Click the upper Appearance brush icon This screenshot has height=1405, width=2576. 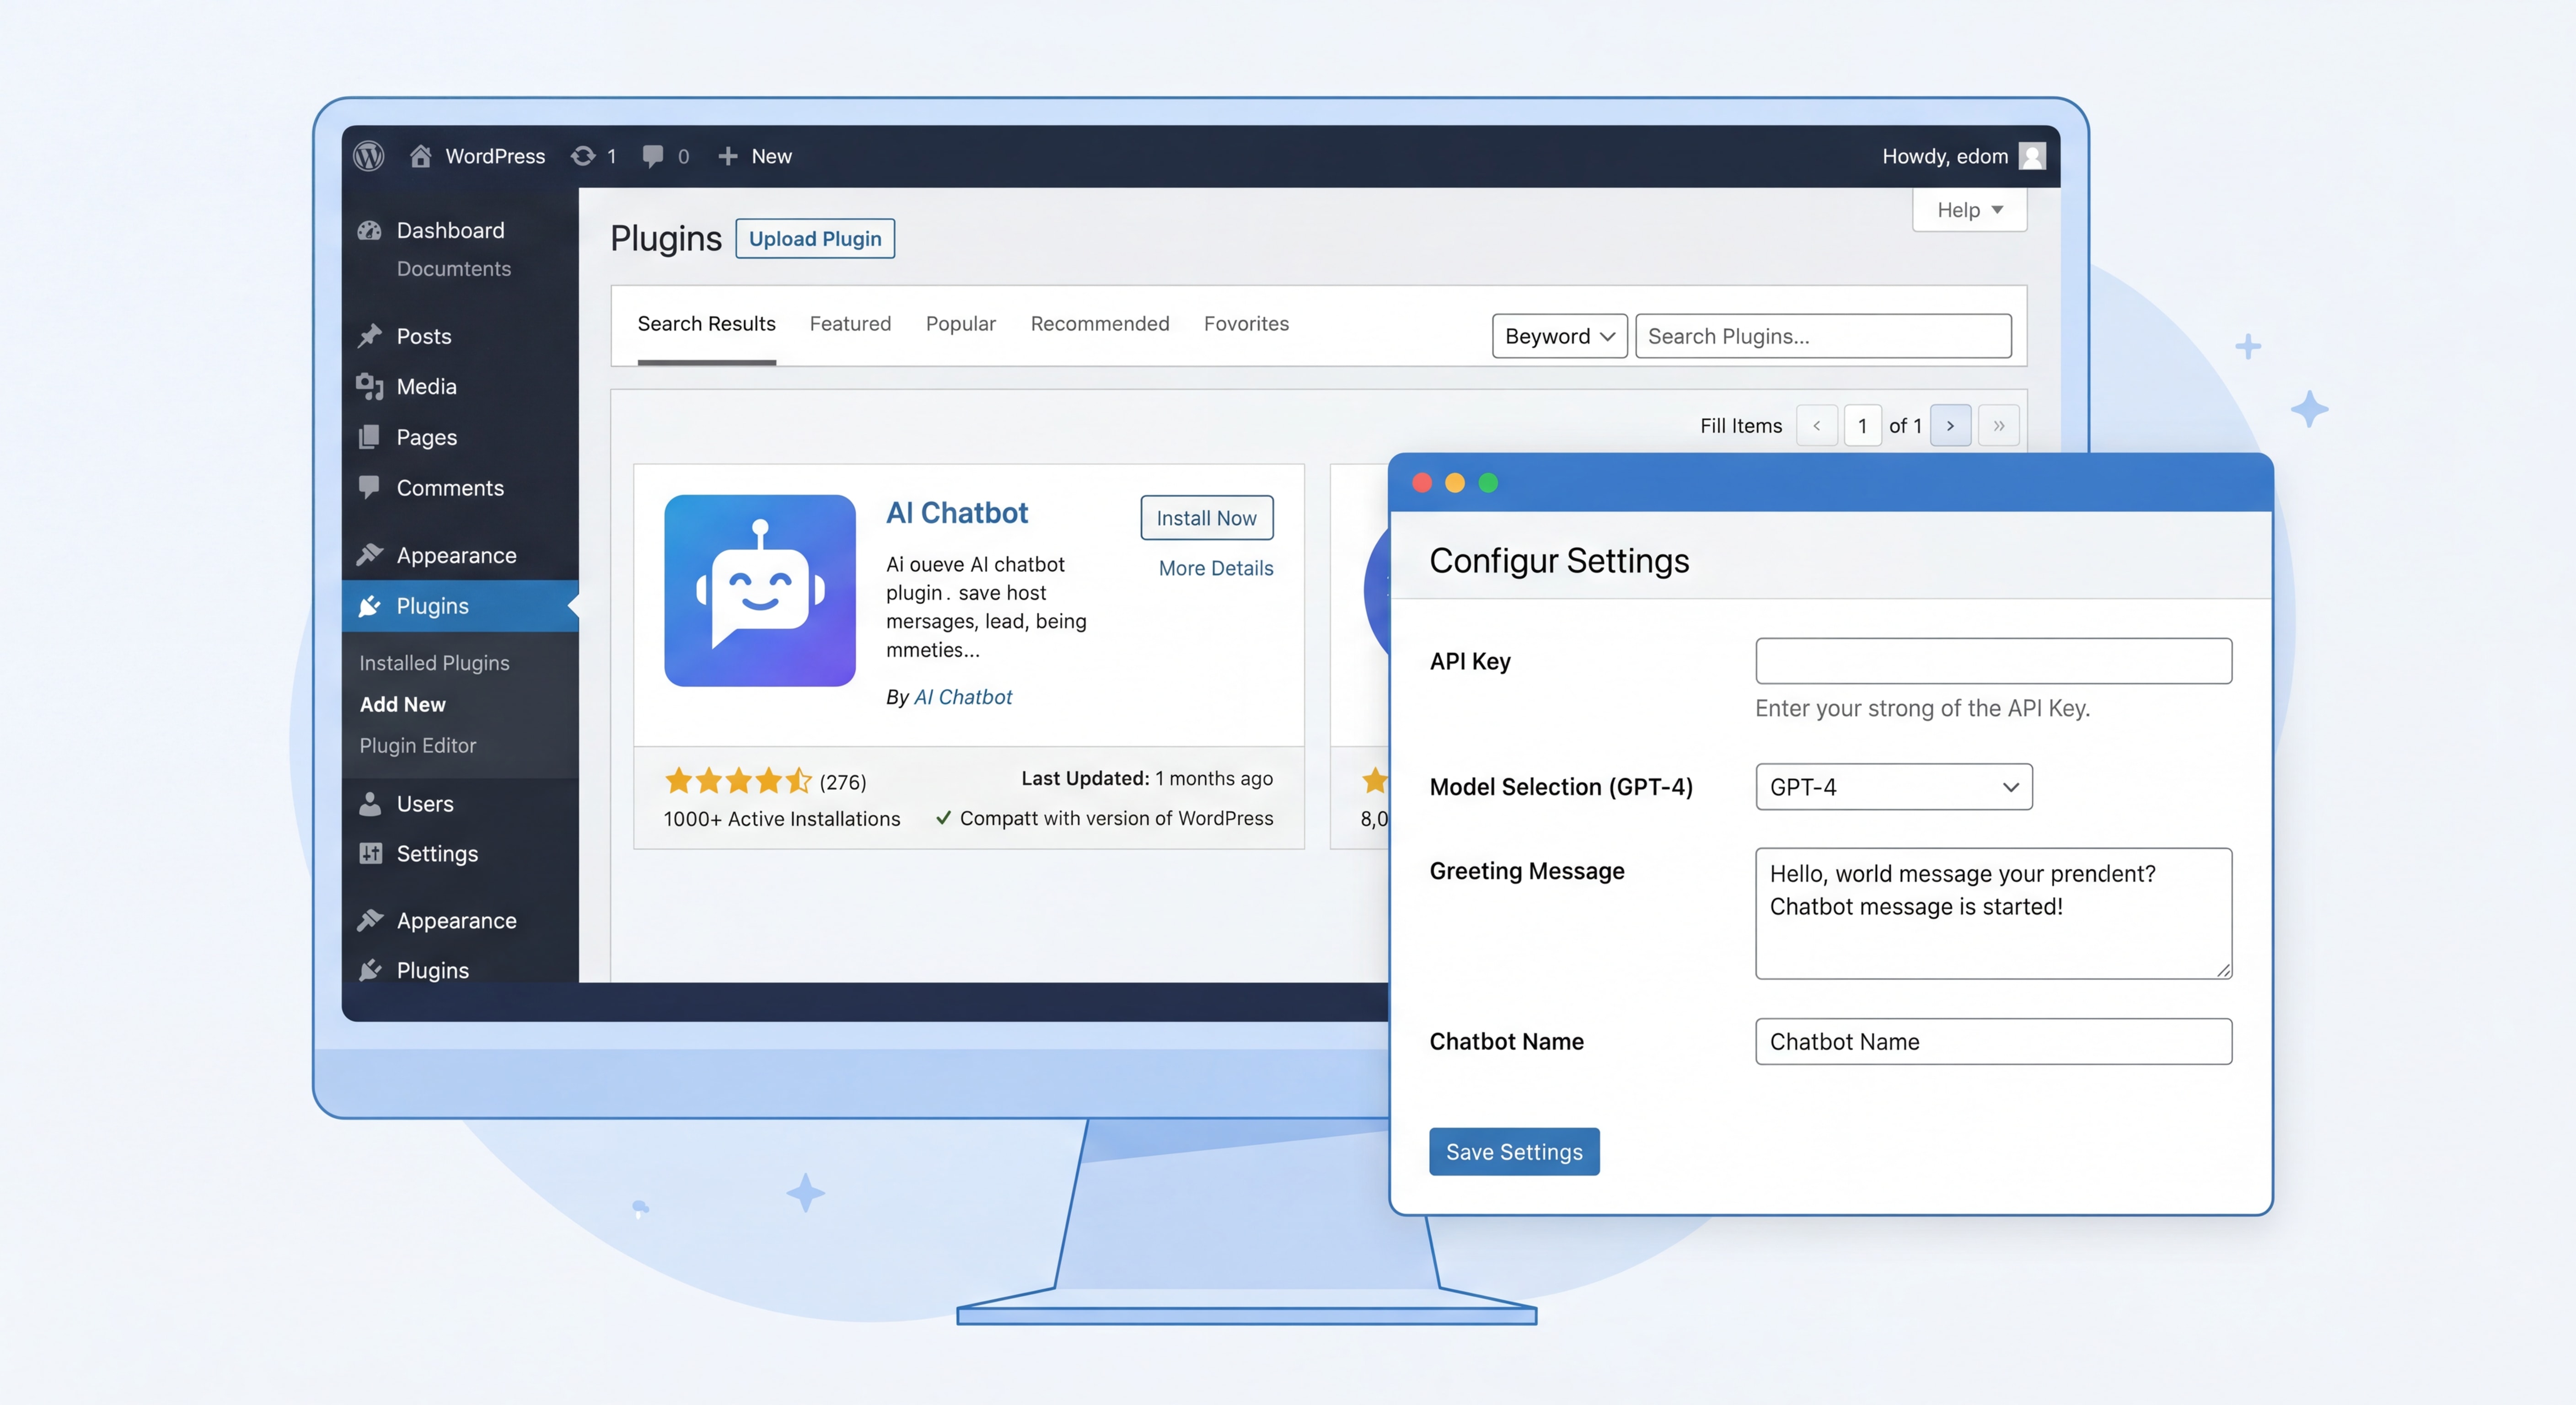coord(370,554)
